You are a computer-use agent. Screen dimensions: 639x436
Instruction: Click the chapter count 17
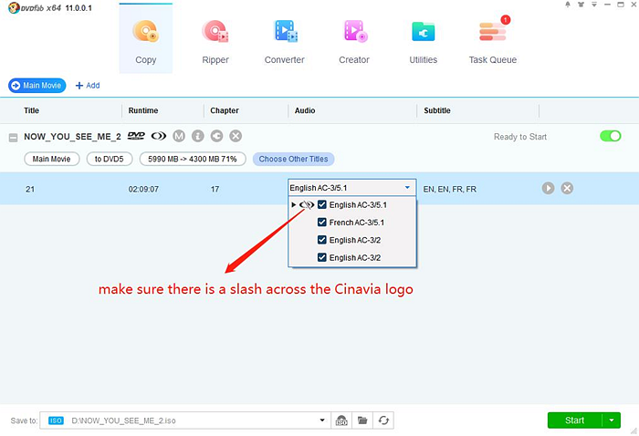pyautogui.click(x=215, y=189)
